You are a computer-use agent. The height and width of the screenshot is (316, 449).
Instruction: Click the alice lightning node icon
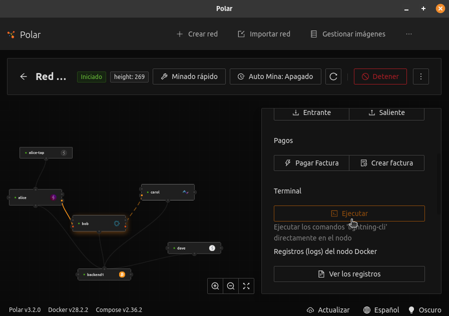tap(54, 197)
